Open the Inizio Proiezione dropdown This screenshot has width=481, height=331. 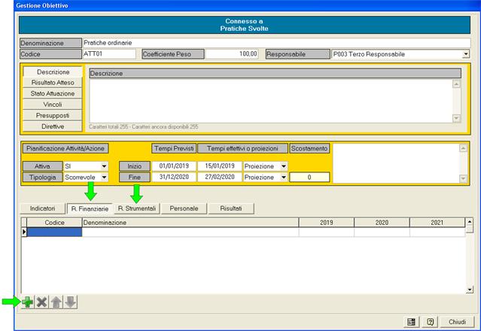(x=283, y=165)
